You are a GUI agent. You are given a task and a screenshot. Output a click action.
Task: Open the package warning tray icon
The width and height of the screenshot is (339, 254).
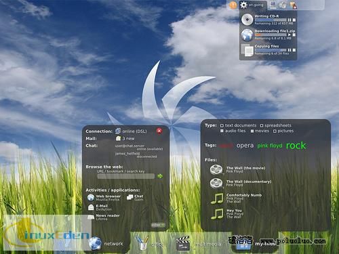293,5
